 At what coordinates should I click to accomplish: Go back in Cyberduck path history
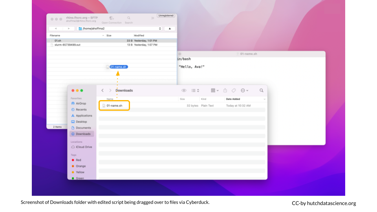[55, 28]
